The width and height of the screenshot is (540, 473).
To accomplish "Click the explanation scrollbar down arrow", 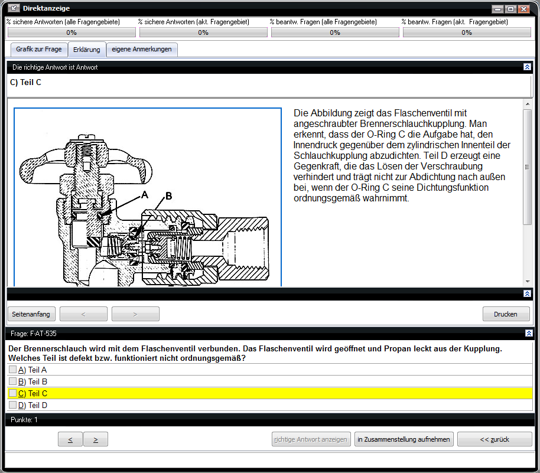I will click(x=527, y=282).
